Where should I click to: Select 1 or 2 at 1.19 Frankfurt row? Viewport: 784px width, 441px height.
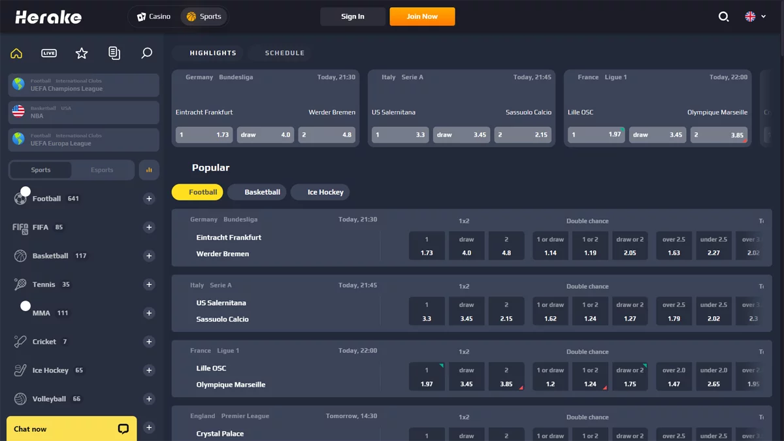tap(590, 246)
